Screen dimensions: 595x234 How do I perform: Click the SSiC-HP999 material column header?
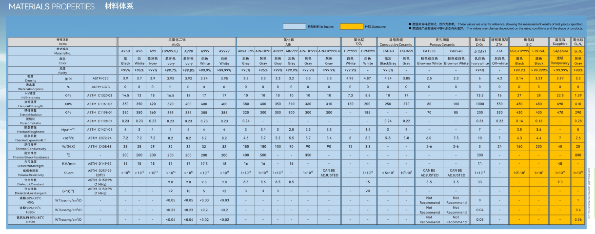tap(519, 51)
